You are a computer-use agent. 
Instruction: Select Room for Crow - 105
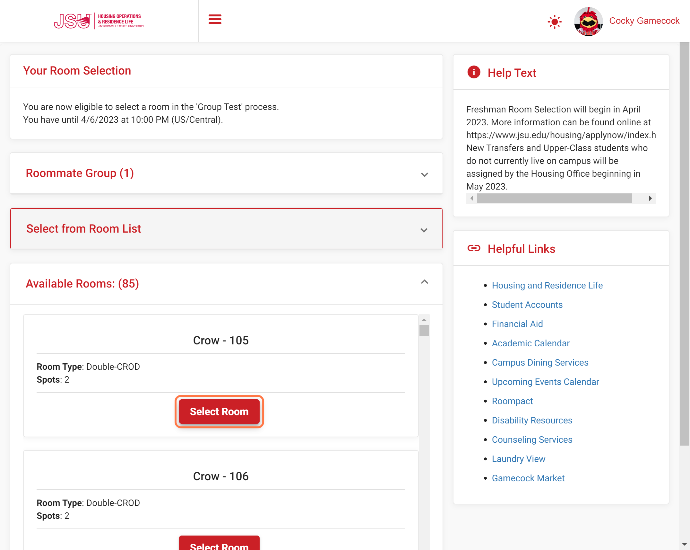coord(219,411)
